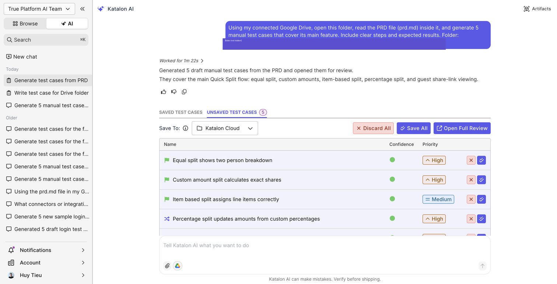
Task: Open 'What connectors or integrati…' chat
Action: (48, 204)
